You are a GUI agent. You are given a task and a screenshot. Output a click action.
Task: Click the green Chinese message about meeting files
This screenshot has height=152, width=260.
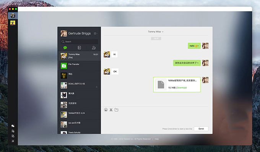pos(187,63)
